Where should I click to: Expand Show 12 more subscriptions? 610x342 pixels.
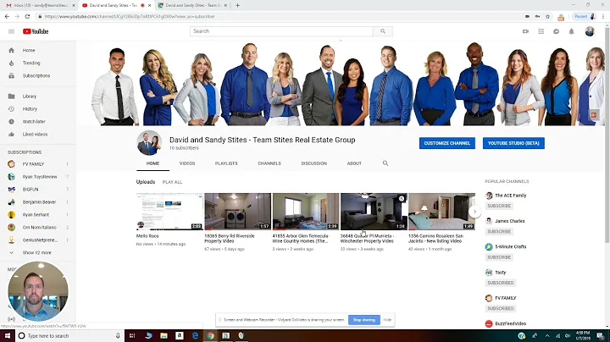point(38,252)
